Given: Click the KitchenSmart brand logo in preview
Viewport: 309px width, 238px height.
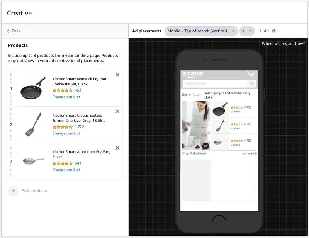Looking at the screenshot, I should [191, 95].
